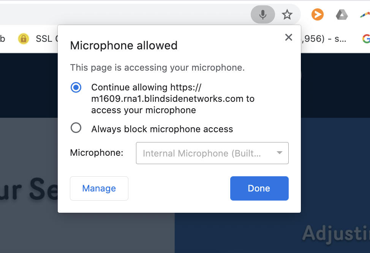Image resolution: width=370 pixels, height=253 pixels.
Task: Click the arrow on the Microphone dropdown
Action: [x=280, y=153]
